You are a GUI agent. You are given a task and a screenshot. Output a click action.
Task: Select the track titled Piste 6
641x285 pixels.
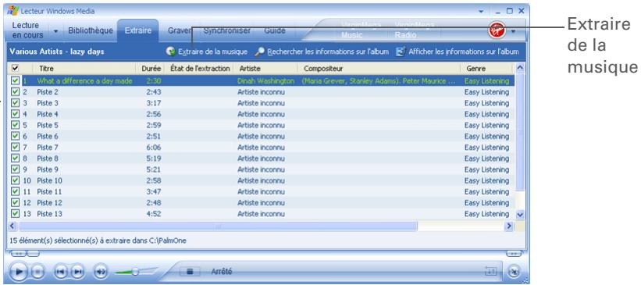coord(48,136)
